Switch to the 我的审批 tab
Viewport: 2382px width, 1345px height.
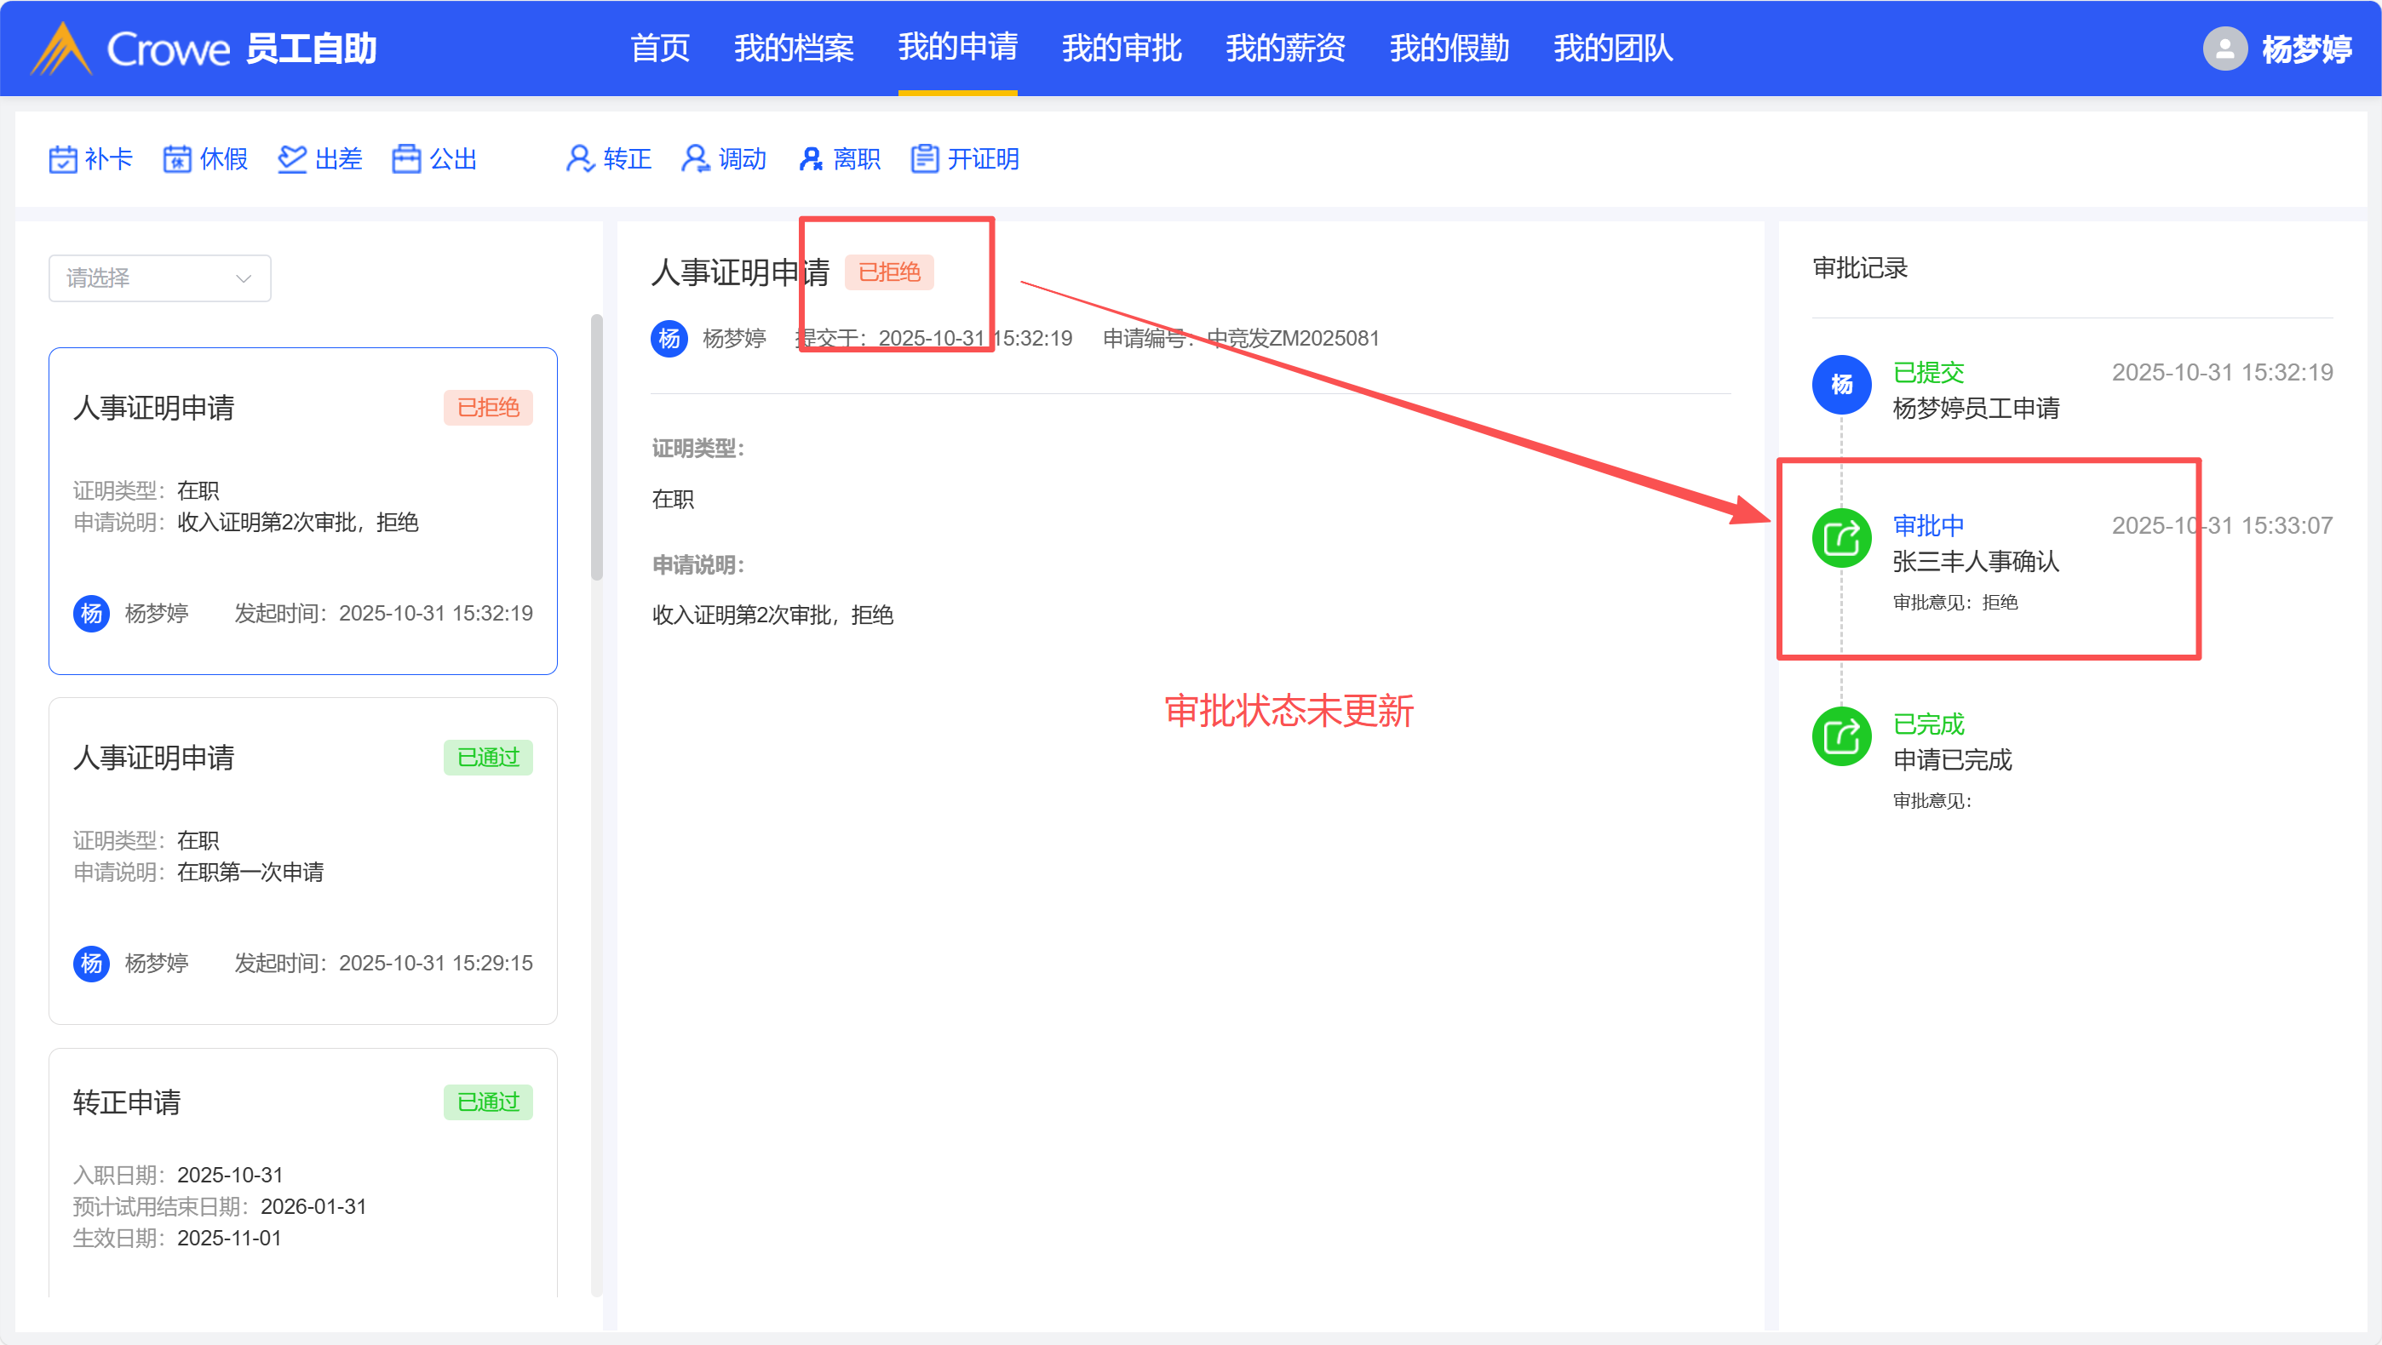point(1122,48)
